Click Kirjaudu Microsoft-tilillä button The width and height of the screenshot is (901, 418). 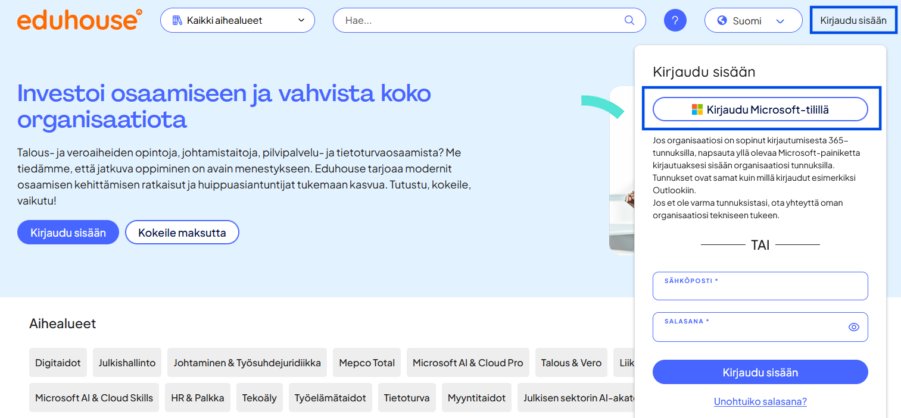click(760, 109)
